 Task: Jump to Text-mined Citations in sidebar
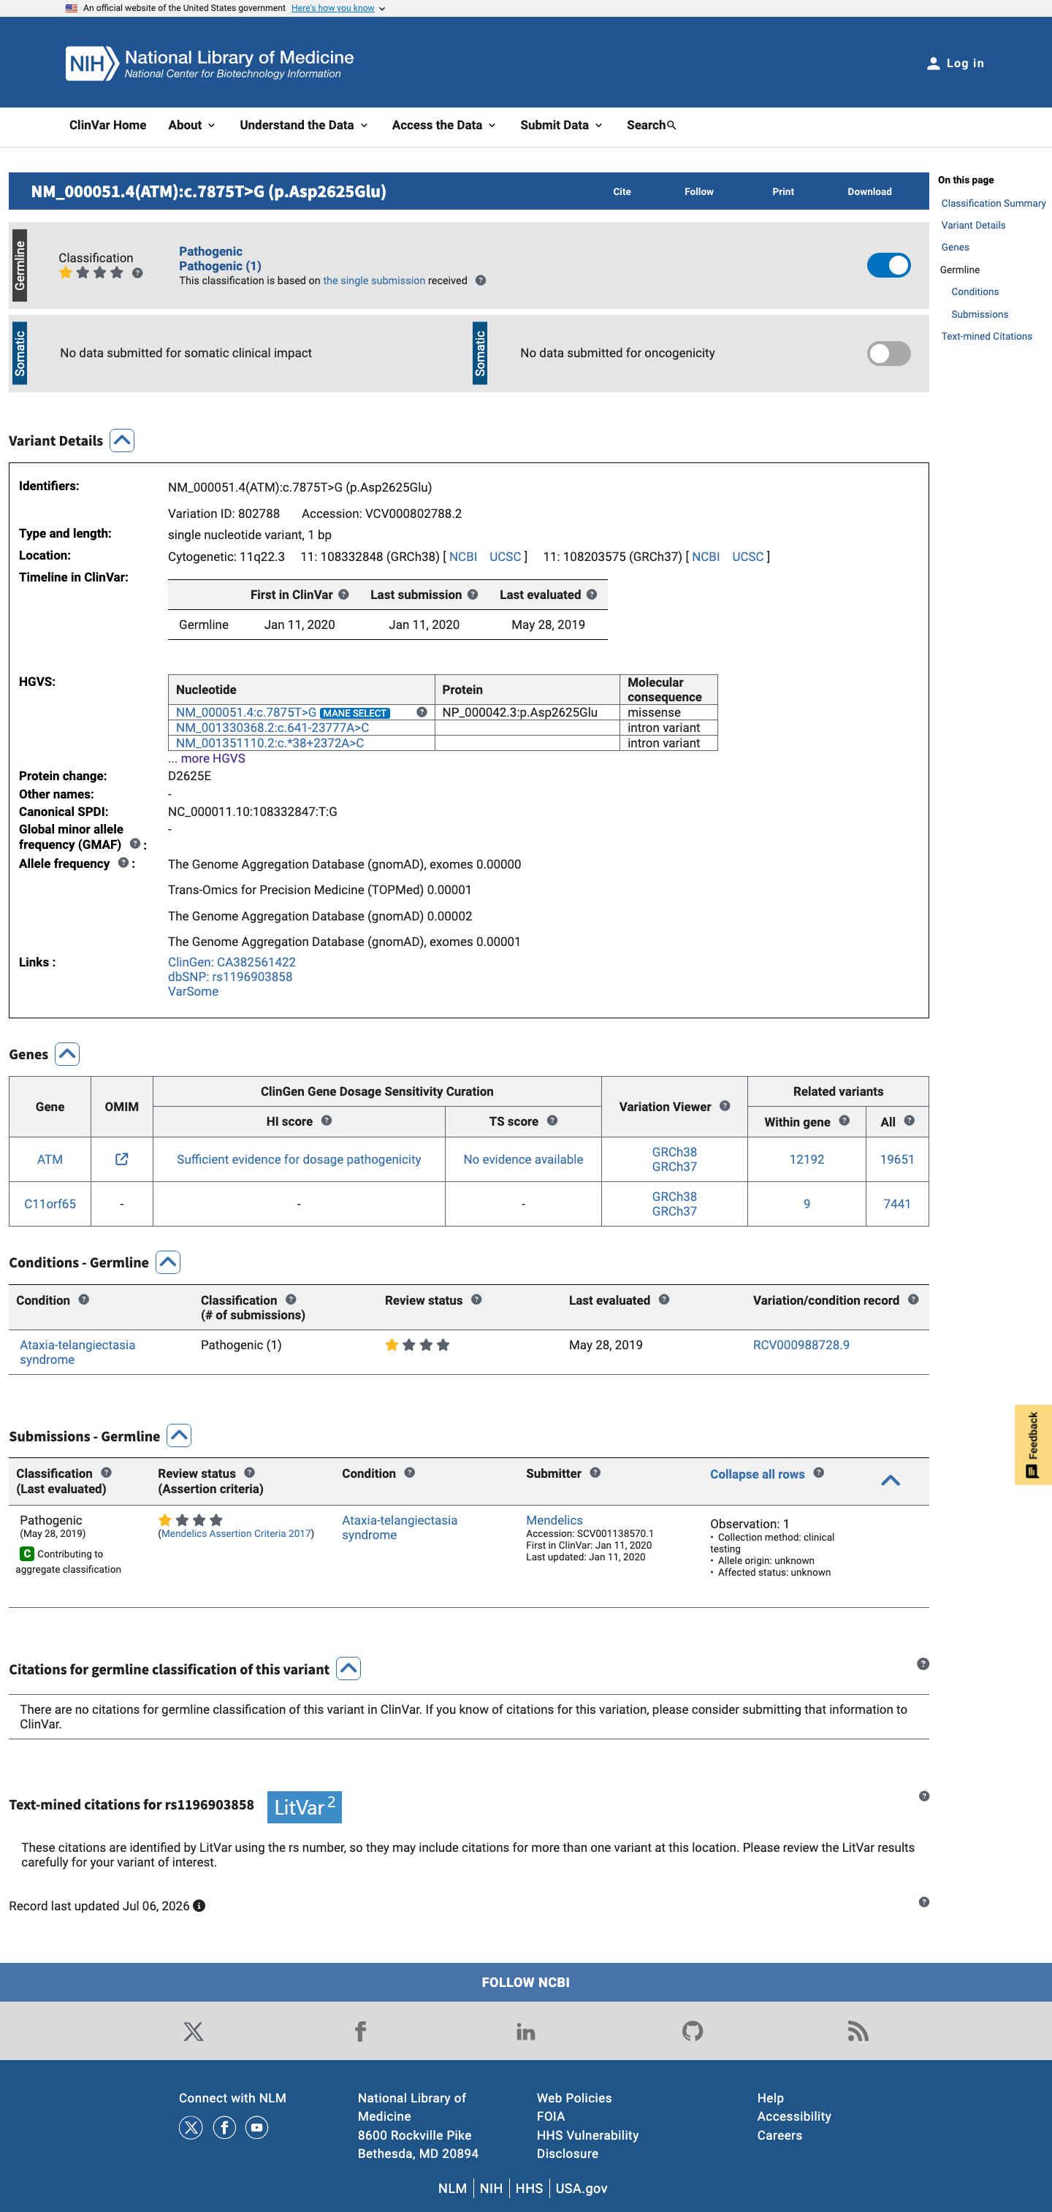coord(986,337)
